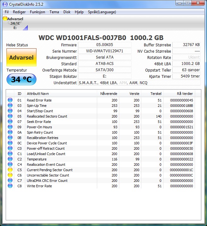Click the blue status orb for Spin Retry Count

[10, 132]
